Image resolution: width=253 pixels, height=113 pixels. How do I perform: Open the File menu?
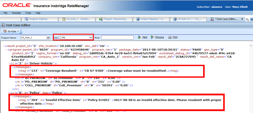click(x=5, y=13)
